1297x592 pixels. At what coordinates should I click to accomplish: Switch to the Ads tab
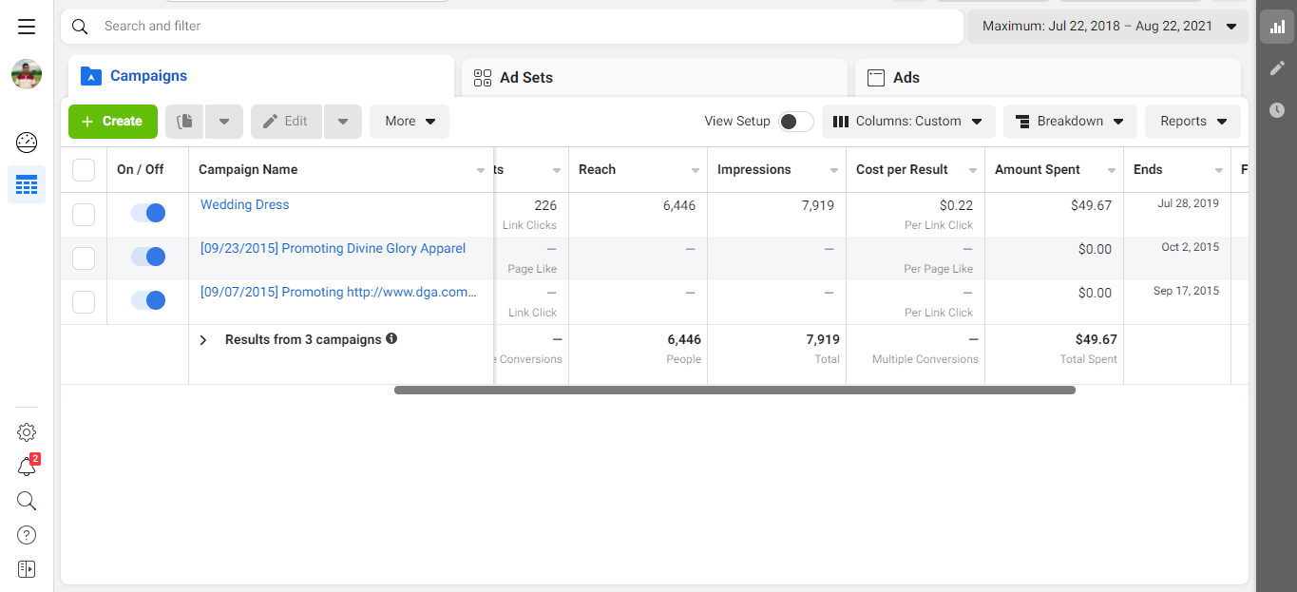(x=1047, y=78)
